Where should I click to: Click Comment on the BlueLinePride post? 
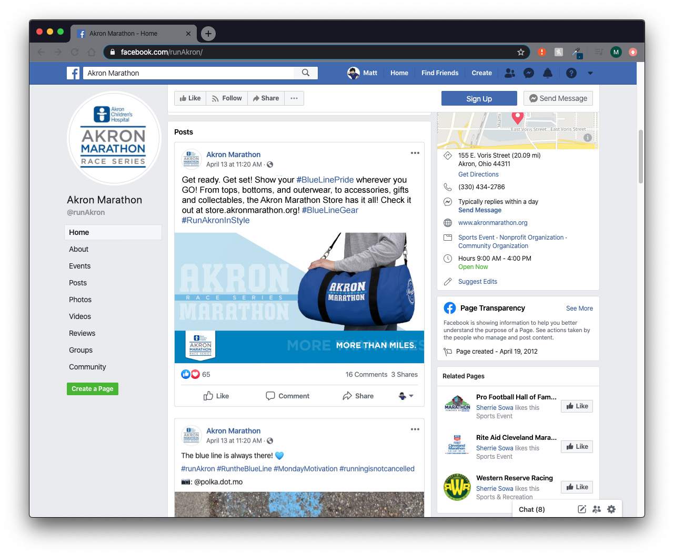click(x=288, y=396)
